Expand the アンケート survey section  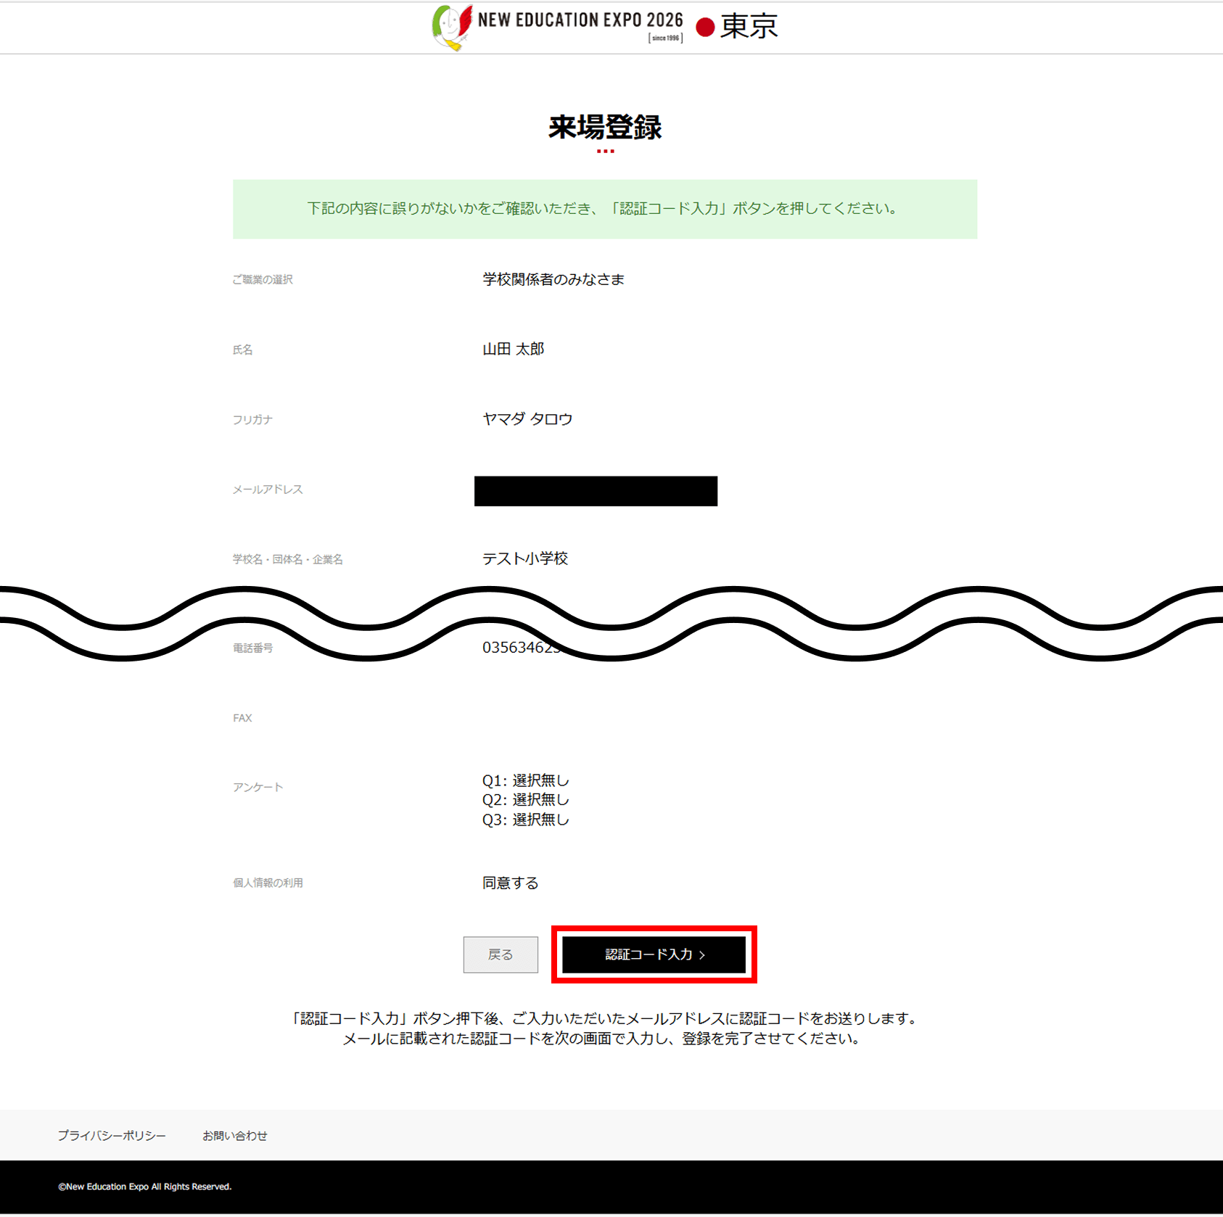(x=258, y=786)
